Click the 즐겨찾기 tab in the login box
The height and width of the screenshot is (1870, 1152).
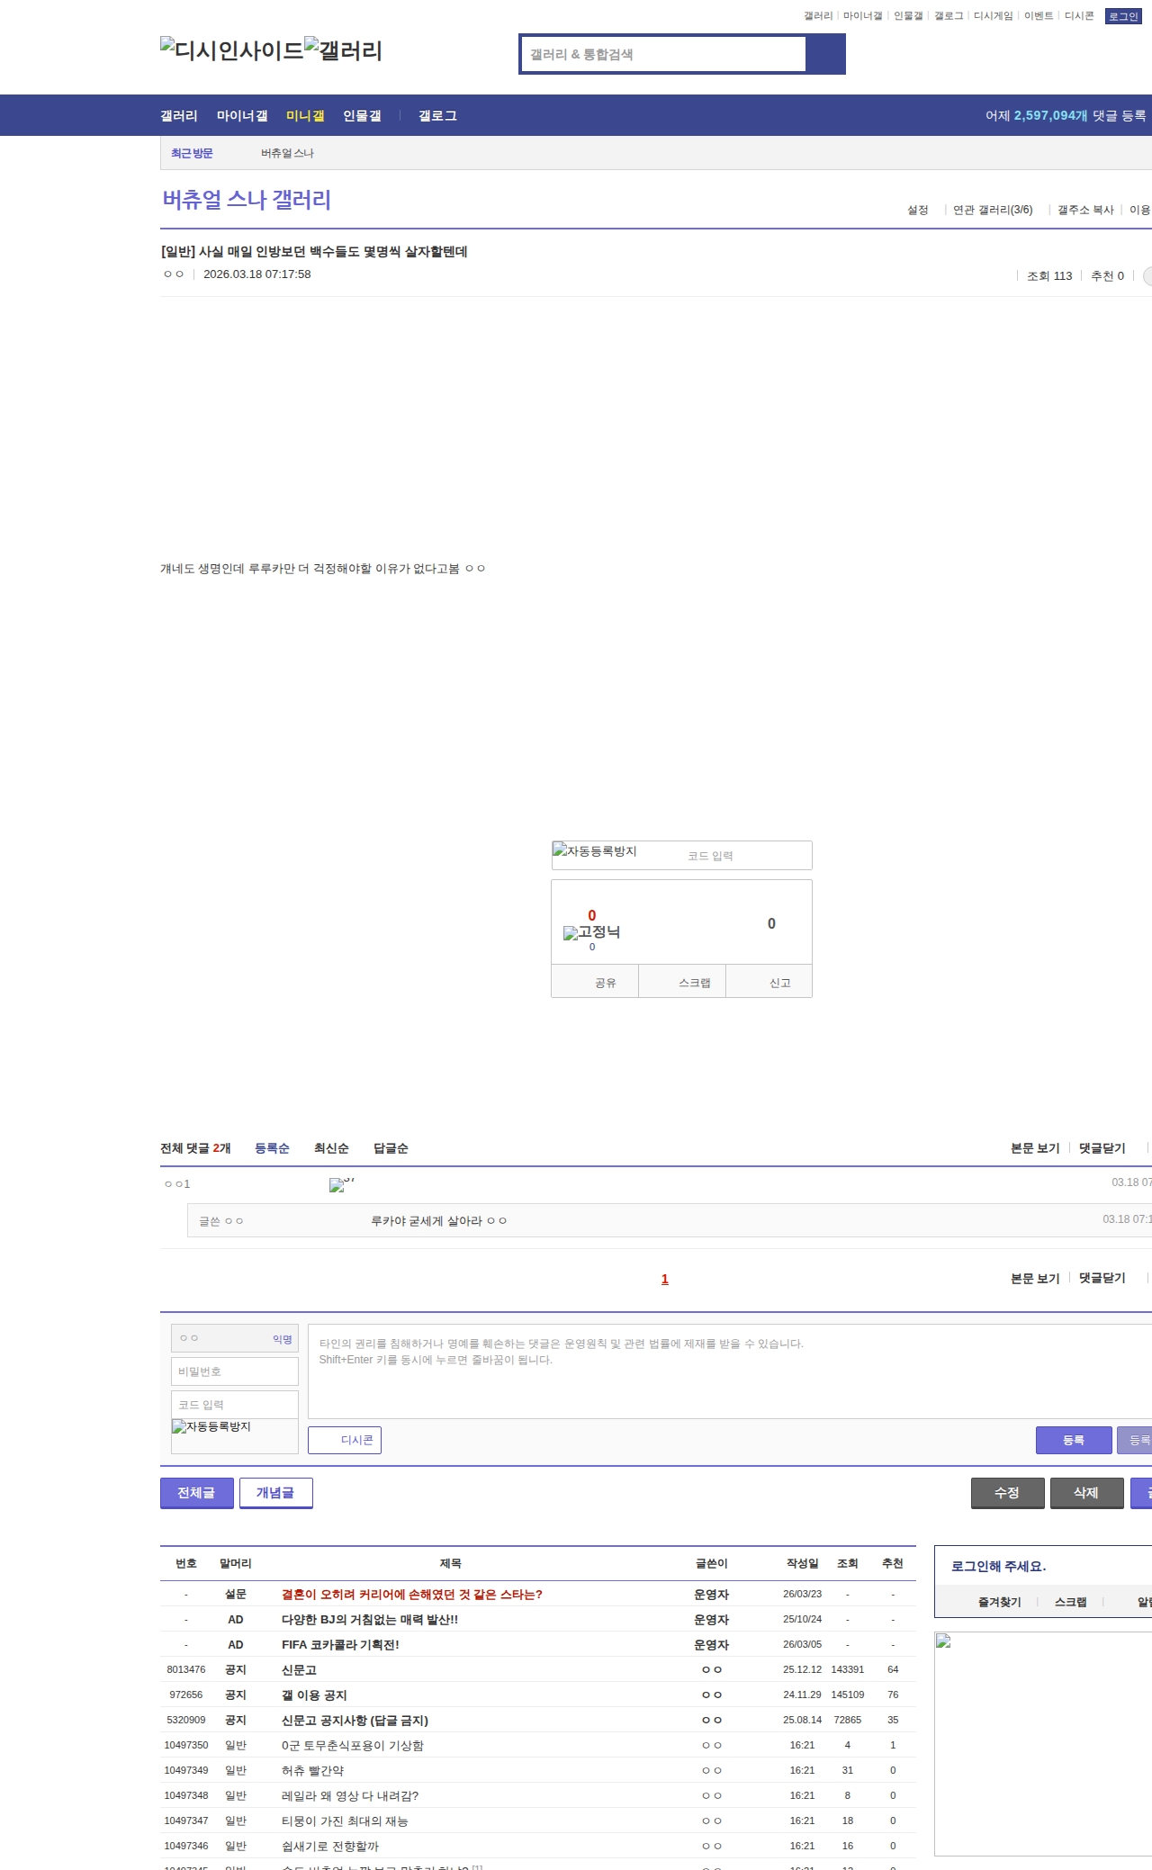coord(999,1602)
